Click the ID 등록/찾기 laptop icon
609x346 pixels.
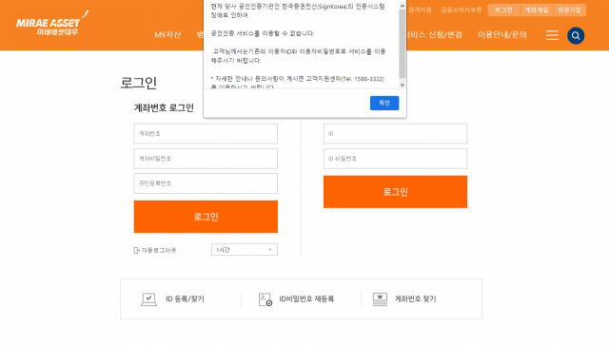click(x=148, y=299)
